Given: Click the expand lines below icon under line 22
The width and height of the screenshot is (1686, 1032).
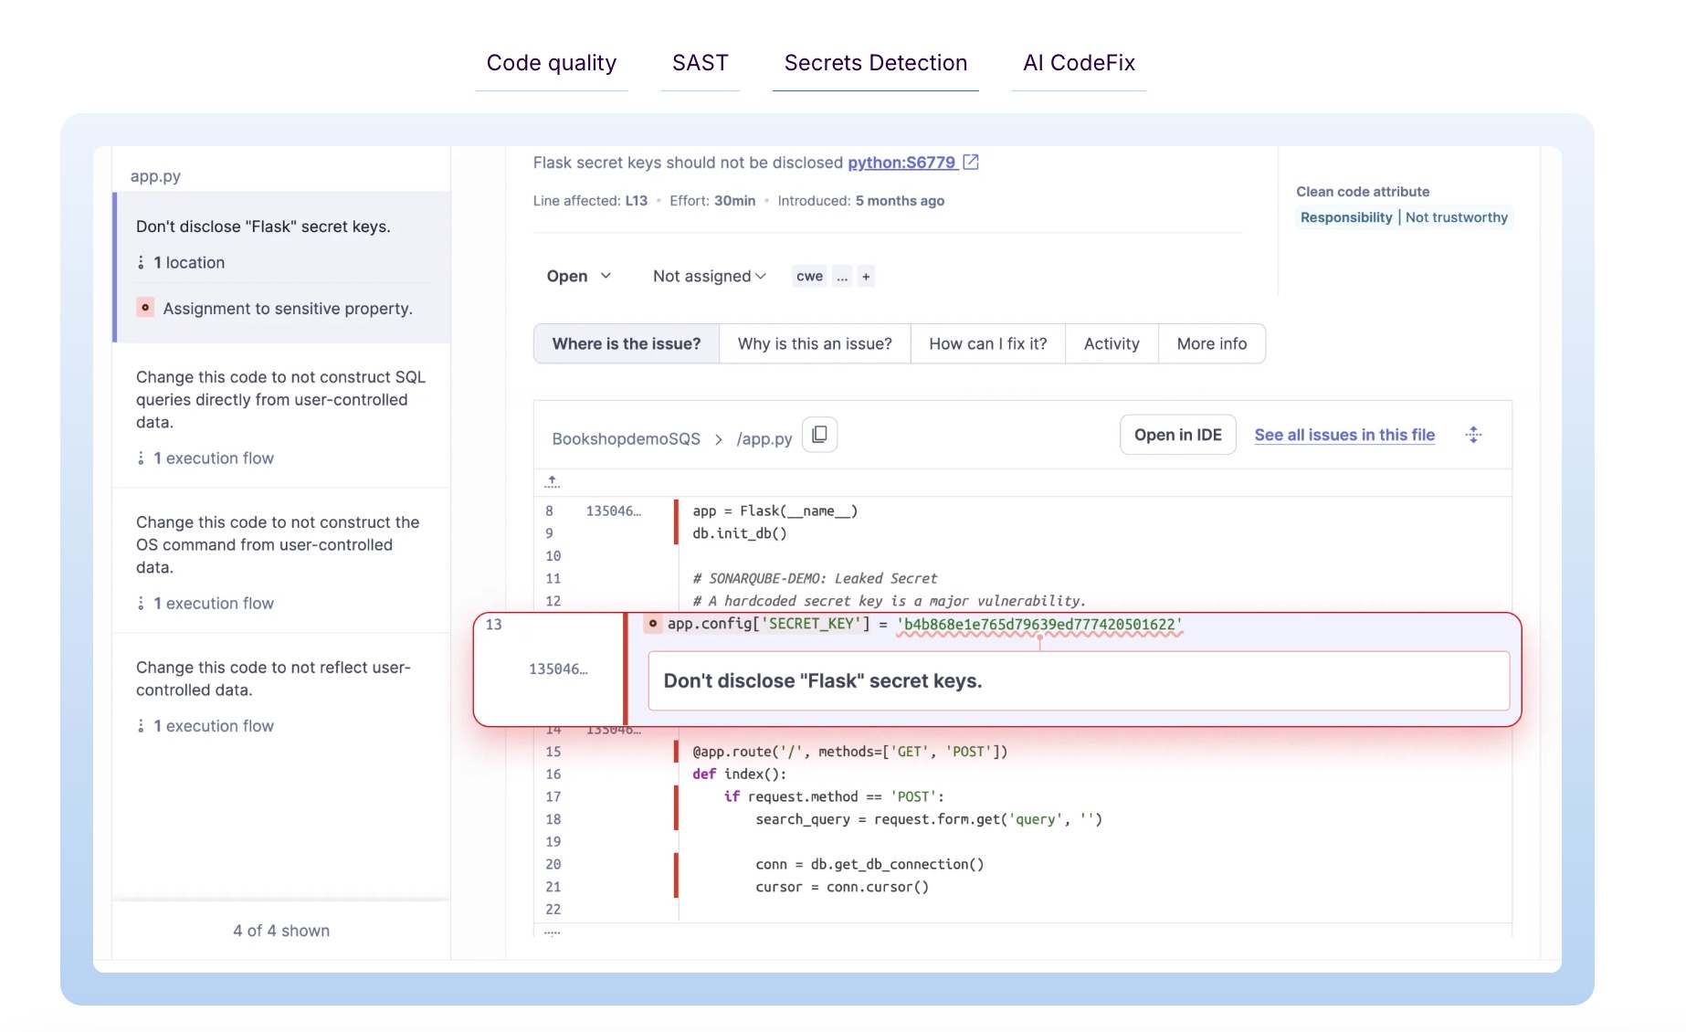Looking at the screenshot, I should point(552,932).
